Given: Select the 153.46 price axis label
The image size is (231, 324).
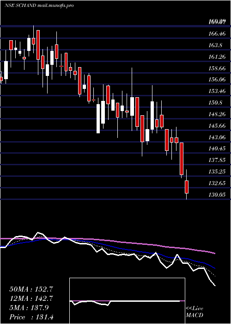Looking at the screenshot, I should pos(217,91).
